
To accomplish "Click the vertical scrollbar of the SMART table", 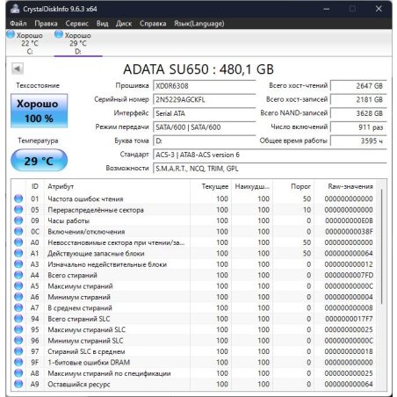I will (x=381, y=248).
